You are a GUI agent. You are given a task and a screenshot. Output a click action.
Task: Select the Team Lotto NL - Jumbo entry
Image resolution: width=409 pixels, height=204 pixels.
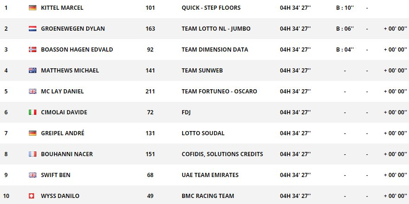[x=216, y=29]
